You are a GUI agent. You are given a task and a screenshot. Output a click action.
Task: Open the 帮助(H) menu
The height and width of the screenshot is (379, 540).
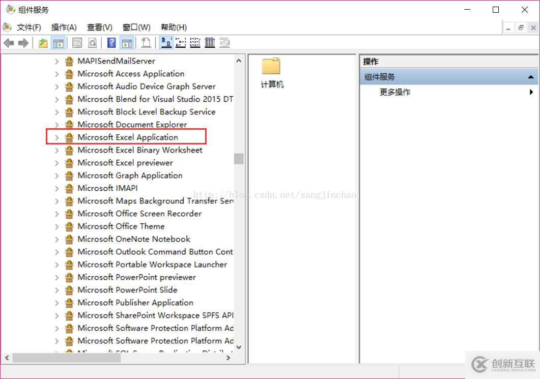pyautogui.click(x=174, y=27)
